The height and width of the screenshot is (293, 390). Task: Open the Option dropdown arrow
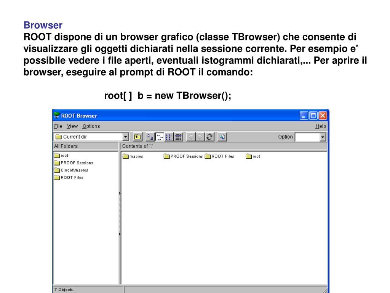click(323, 137)
